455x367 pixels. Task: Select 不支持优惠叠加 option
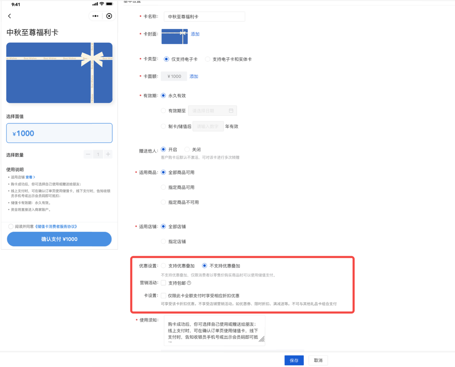coord(205,266)
